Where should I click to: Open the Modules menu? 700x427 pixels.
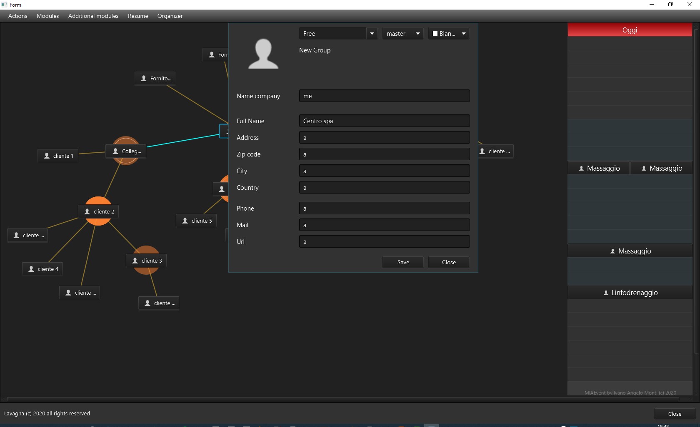48,16
